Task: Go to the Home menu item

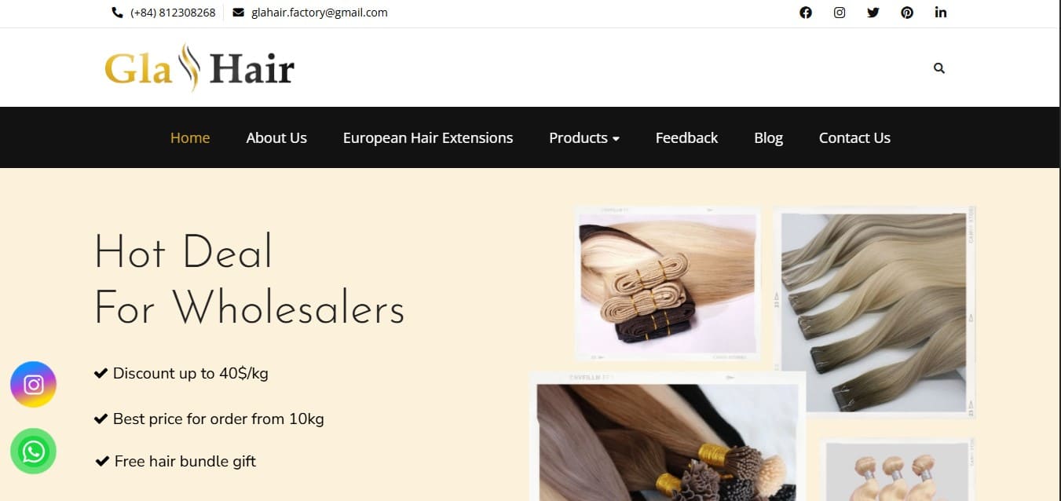Action: (x=190, y=137)
